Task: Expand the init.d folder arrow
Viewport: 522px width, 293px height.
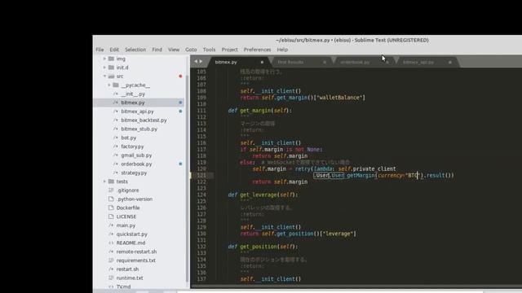Action: [x=104, y=68]
